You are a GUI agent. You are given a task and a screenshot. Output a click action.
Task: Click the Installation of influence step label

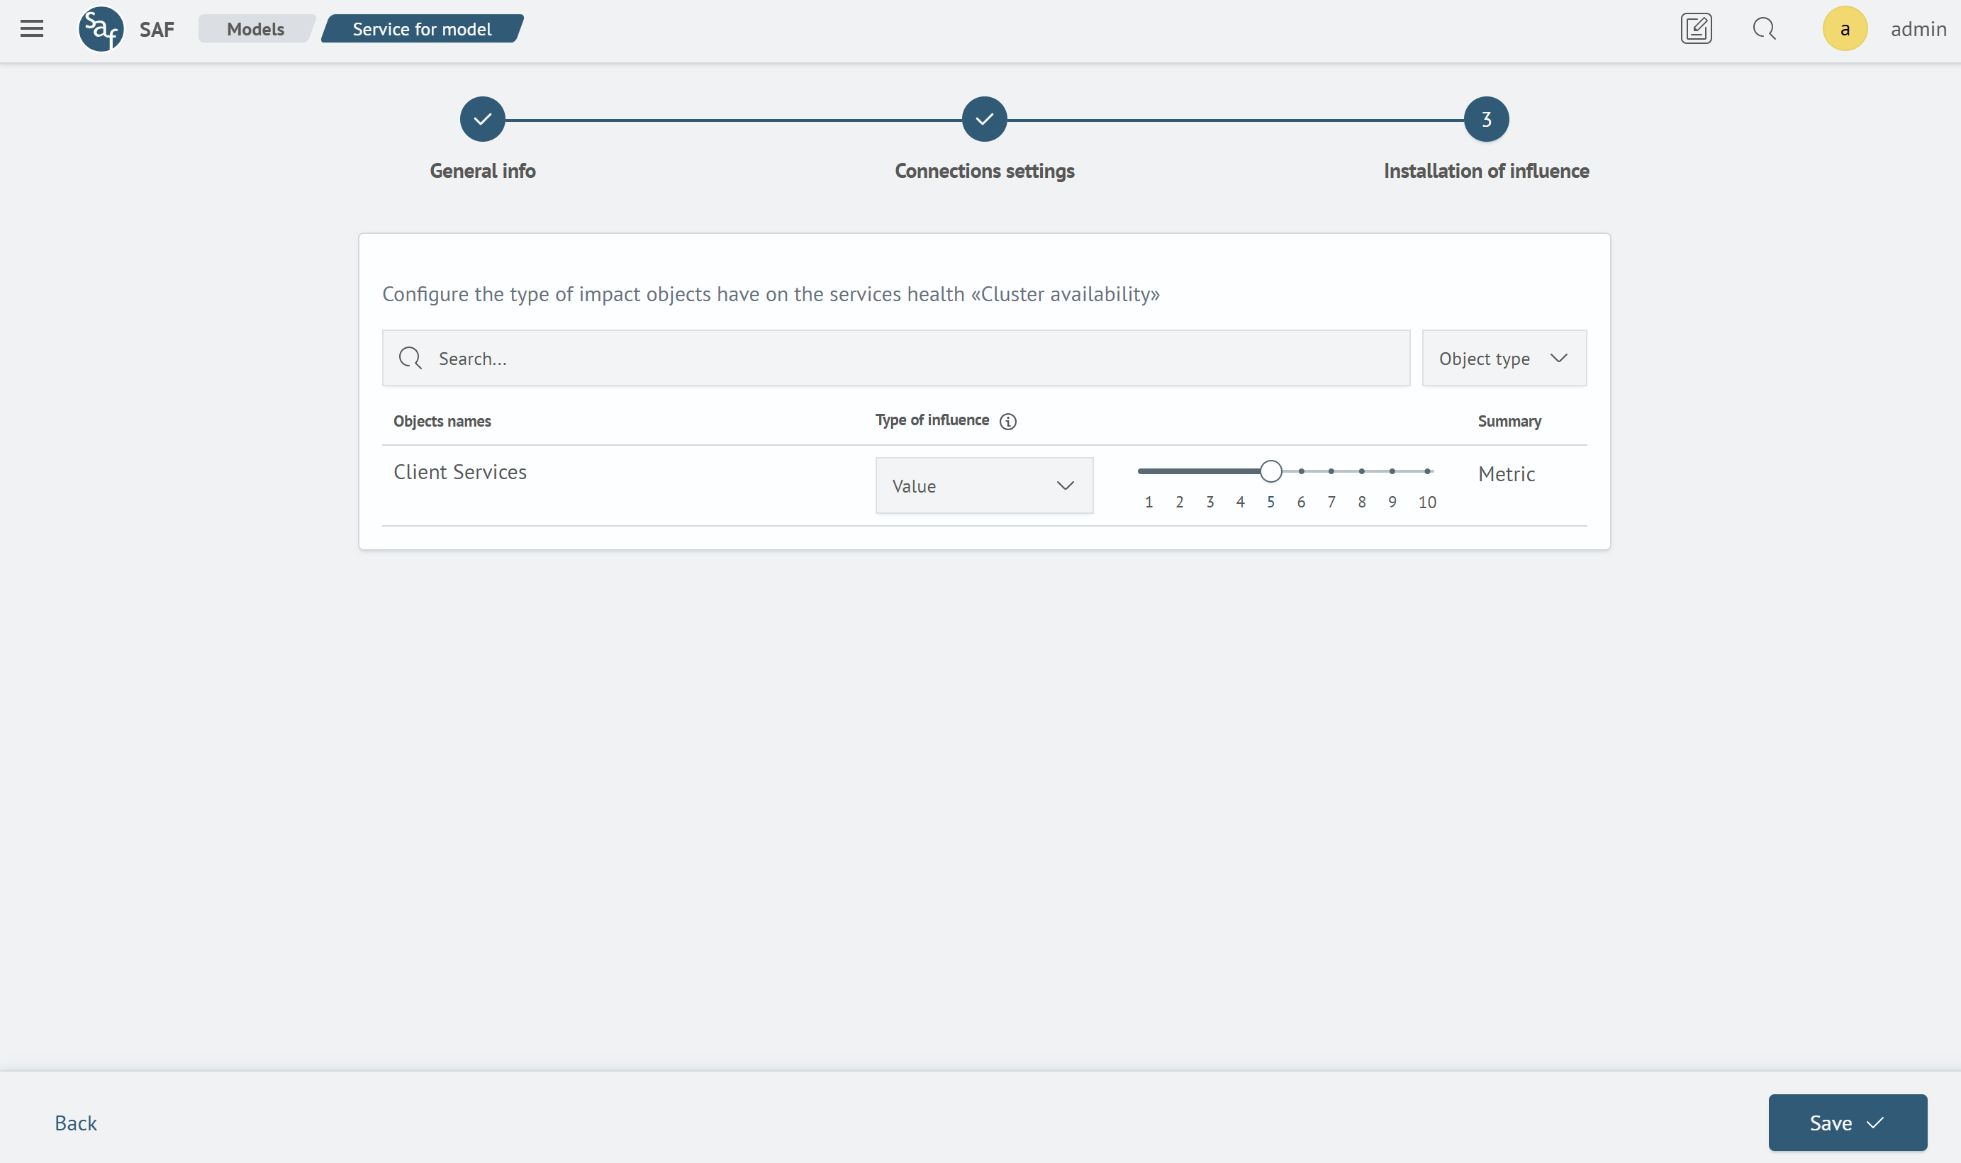tap(1486, 171)
